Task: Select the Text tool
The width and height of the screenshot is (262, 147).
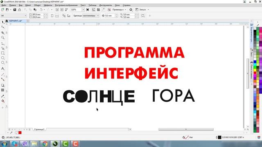Action: [x=3, y=69]
